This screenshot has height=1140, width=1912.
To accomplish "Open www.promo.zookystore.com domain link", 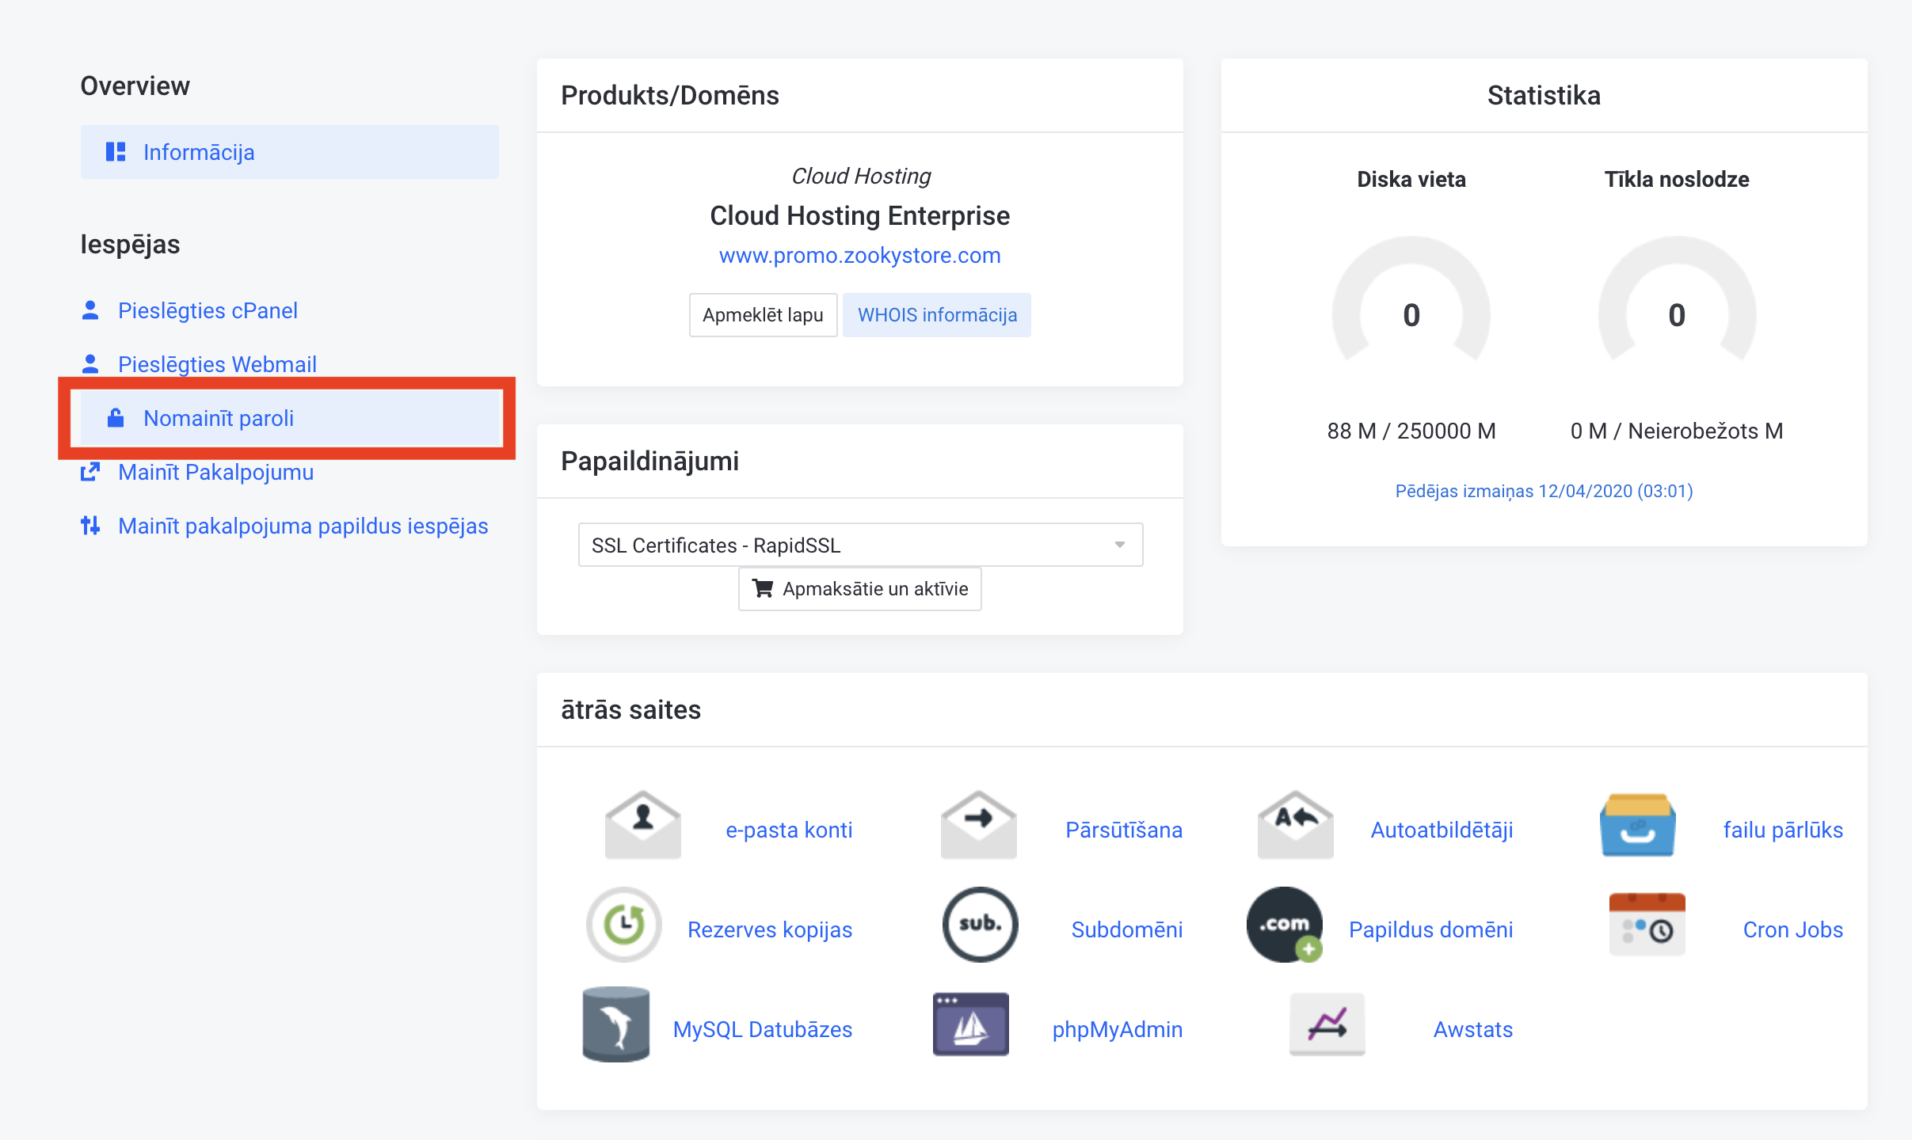I will (859, 255).
